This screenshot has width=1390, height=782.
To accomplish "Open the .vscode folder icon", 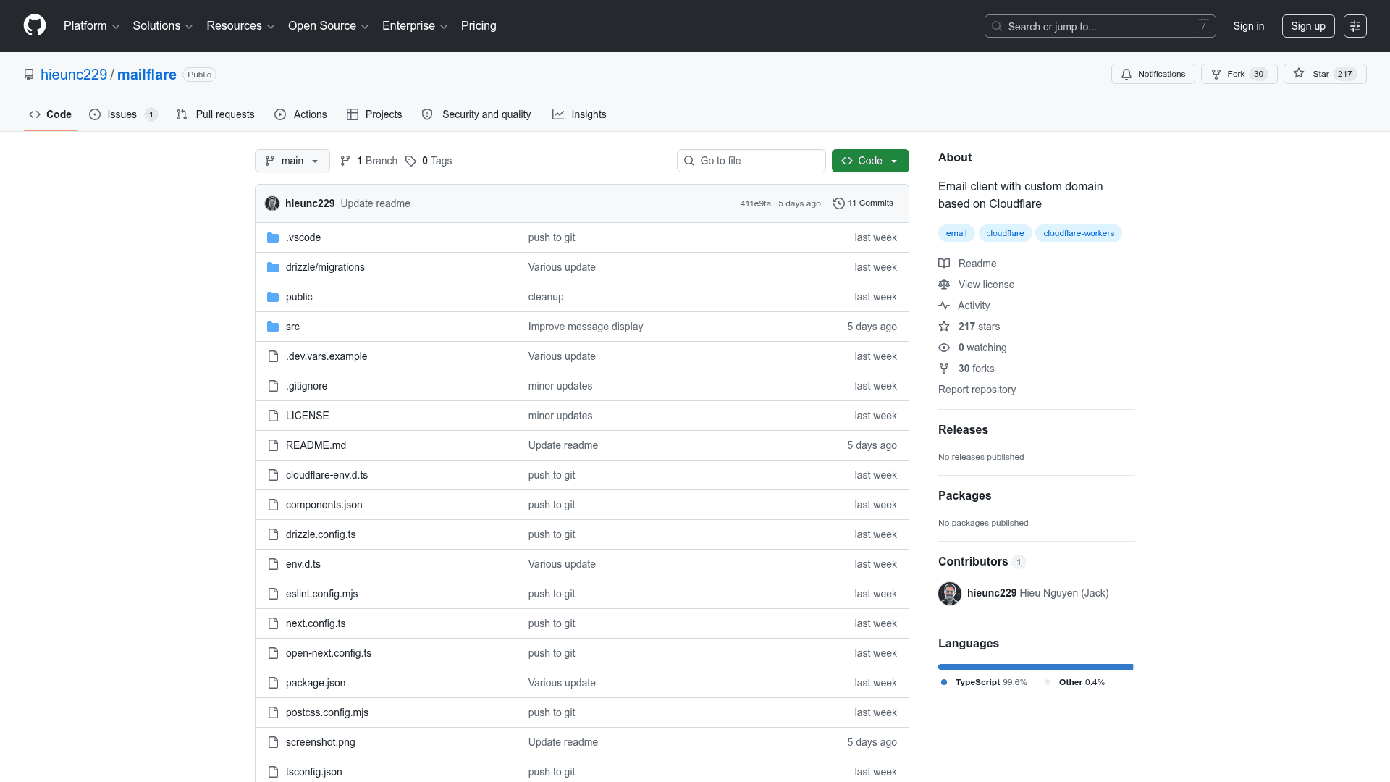I will pyautogui.click(x=273, y=237).
